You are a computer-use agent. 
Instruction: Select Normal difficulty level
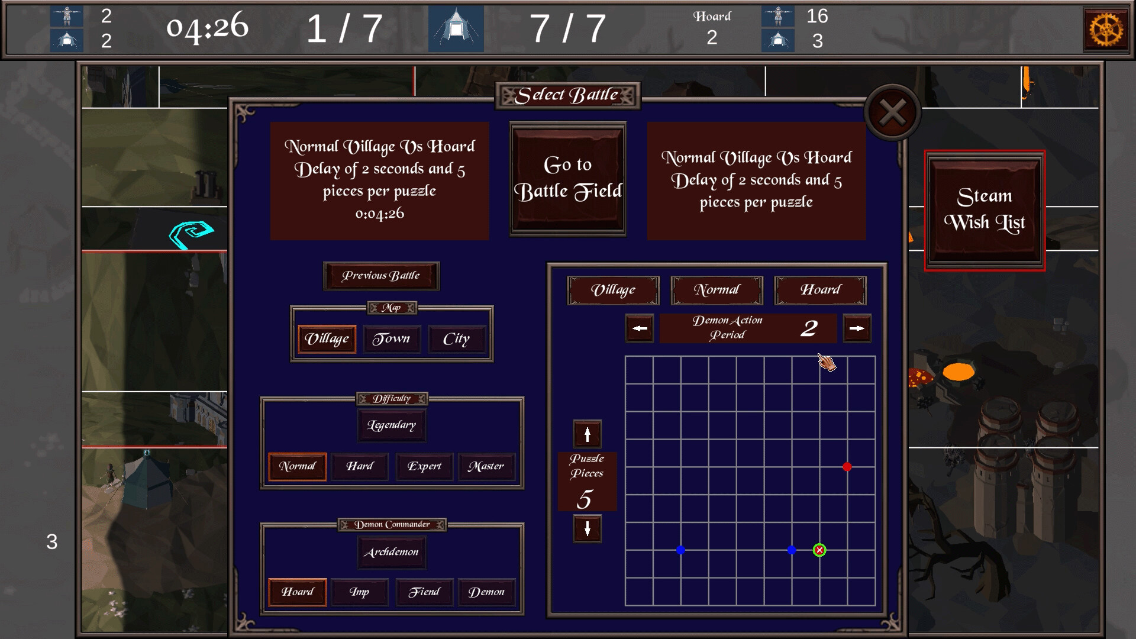297,466
